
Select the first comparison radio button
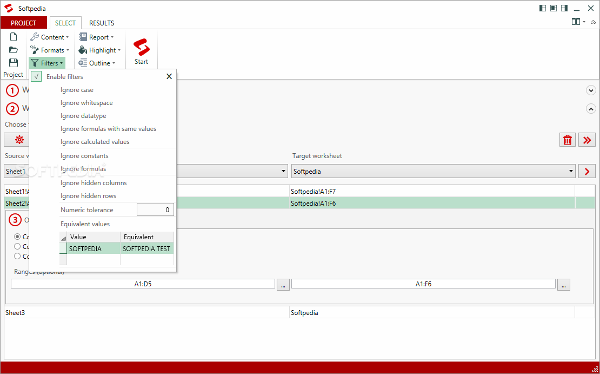point(17,237)
